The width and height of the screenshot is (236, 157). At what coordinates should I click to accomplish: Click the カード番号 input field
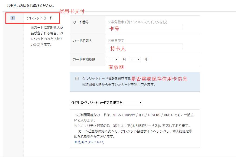click(x=145, y=28)
